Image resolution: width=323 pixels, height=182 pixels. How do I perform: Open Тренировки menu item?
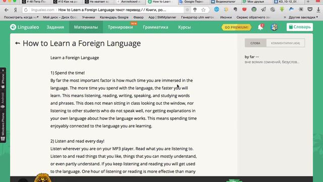(120, 27)
